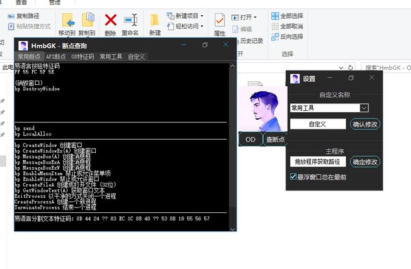Viewport: 411px width, 269px height.
Task: Click the TerminateProcess line
Action: click(55, 207)
